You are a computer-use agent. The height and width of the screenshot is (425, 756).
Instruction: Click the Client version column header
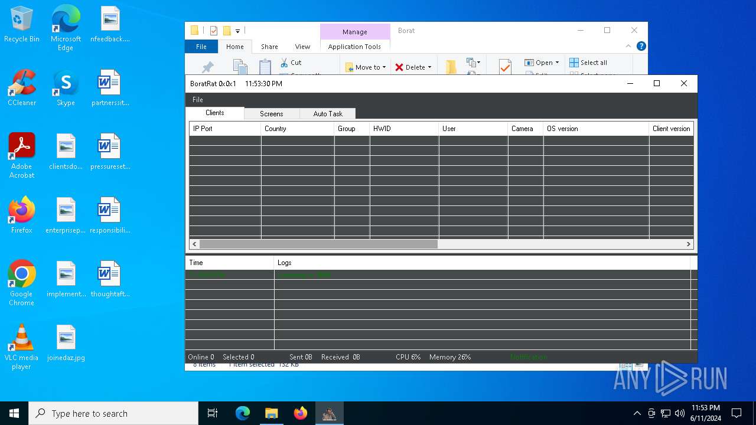(x=671, y=129)
